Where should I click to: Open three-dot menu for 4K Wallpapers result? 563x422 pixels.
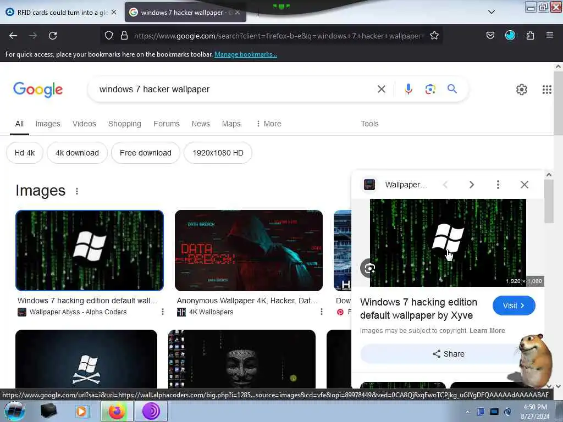(321, 312)
